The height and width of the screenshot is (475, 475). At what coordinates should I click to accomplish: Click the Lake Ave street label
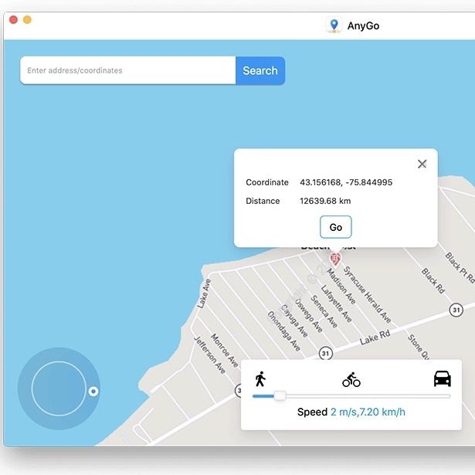click(204, 293)
